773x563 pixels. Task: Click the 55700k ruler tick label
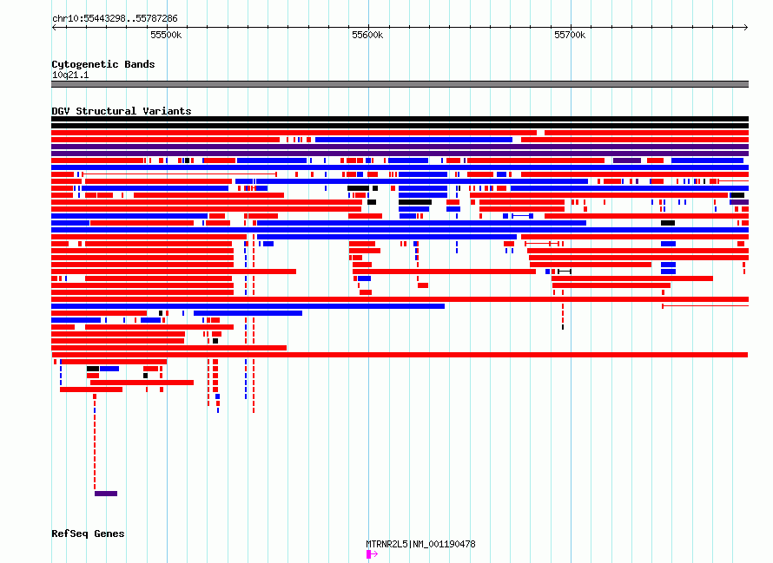pos(570,35)
